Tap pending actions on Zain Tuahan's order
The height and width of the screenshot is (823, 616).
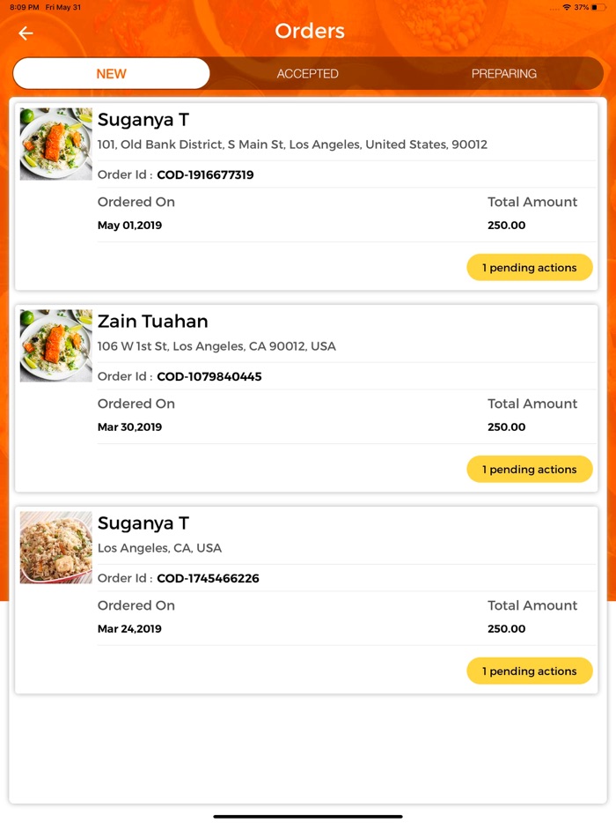tap(529, 469)
